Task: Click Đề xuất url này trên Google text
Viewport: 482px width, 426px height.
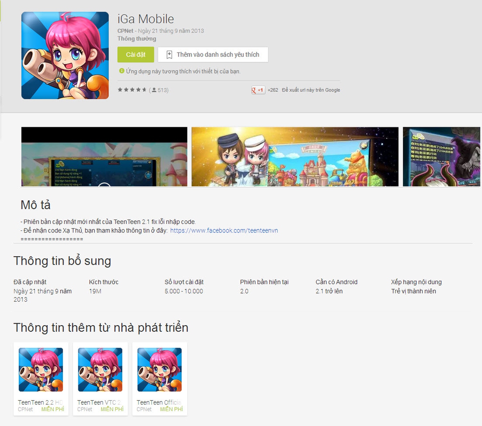Action: pos(311,90)
